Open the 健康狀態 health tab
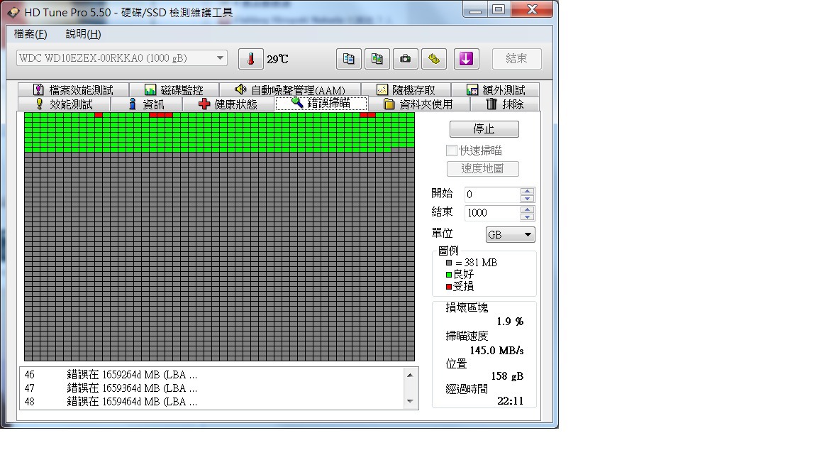Image resolution: width=817 pixels, height=460 pixels. click(x=228, y=104)
